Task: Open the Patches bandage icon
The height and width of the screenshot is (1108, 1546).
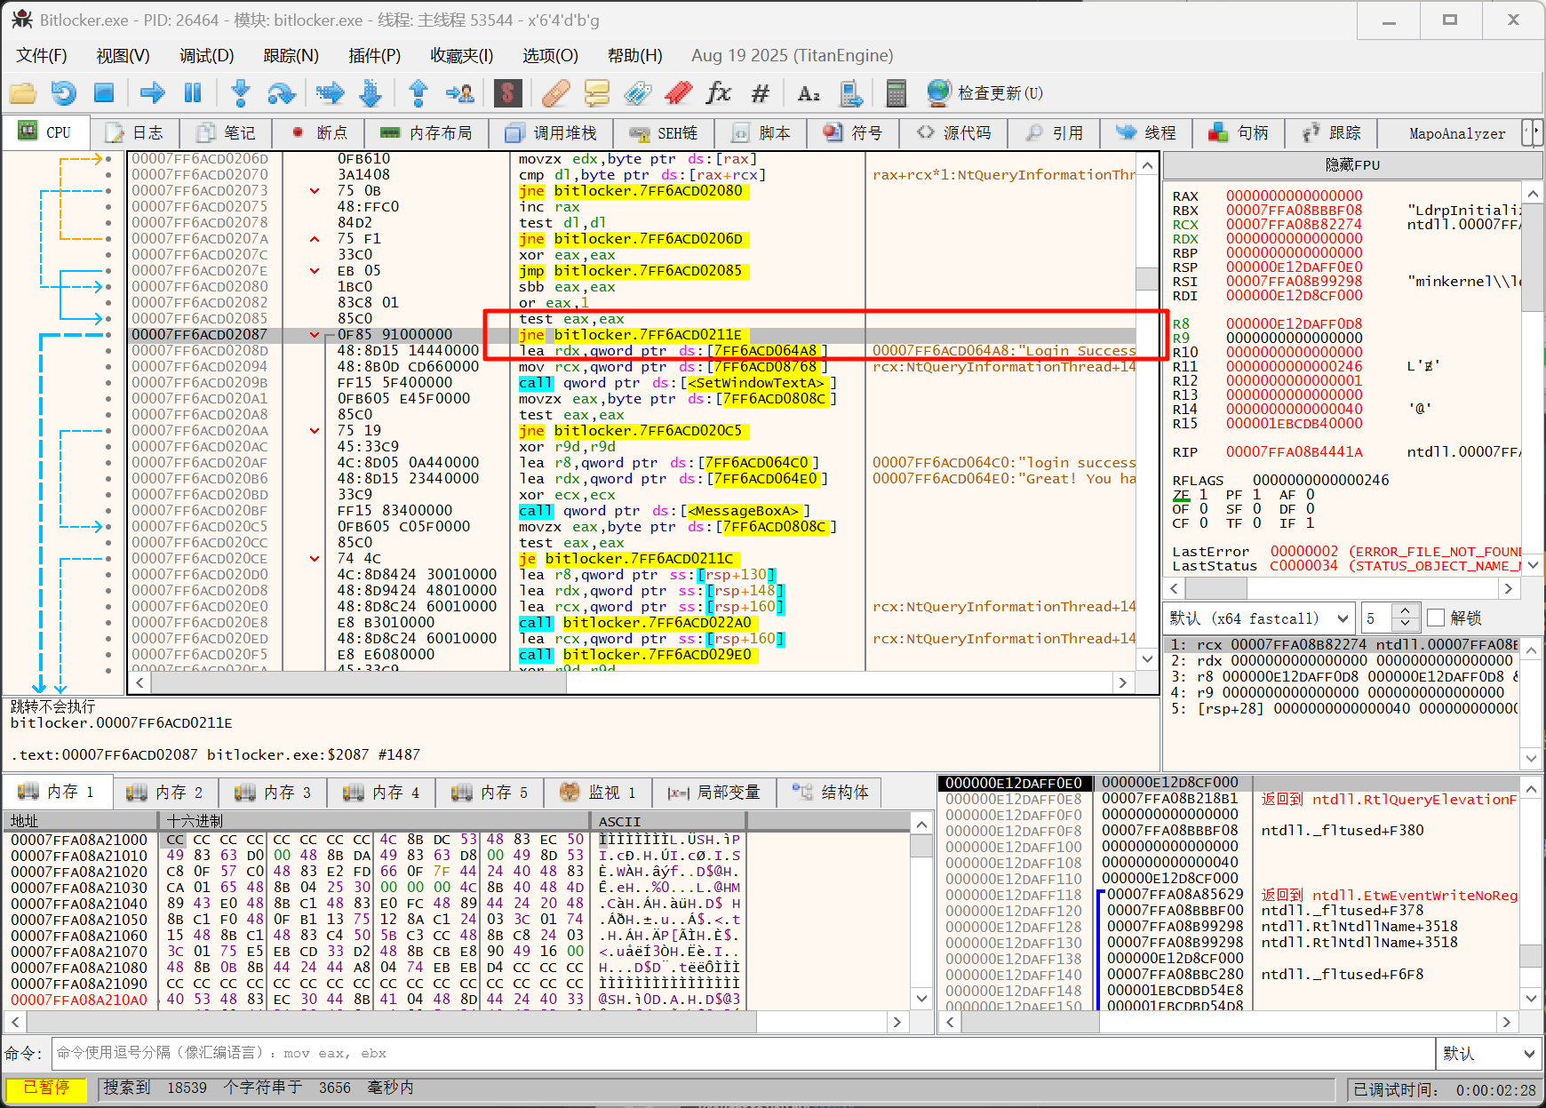Action: tap(555, 92)
